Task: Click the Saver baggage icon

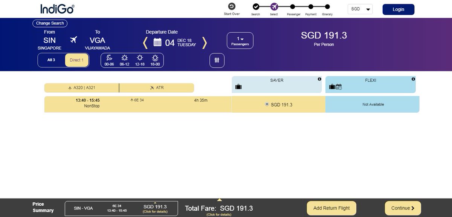Action: tap(238, 87)
